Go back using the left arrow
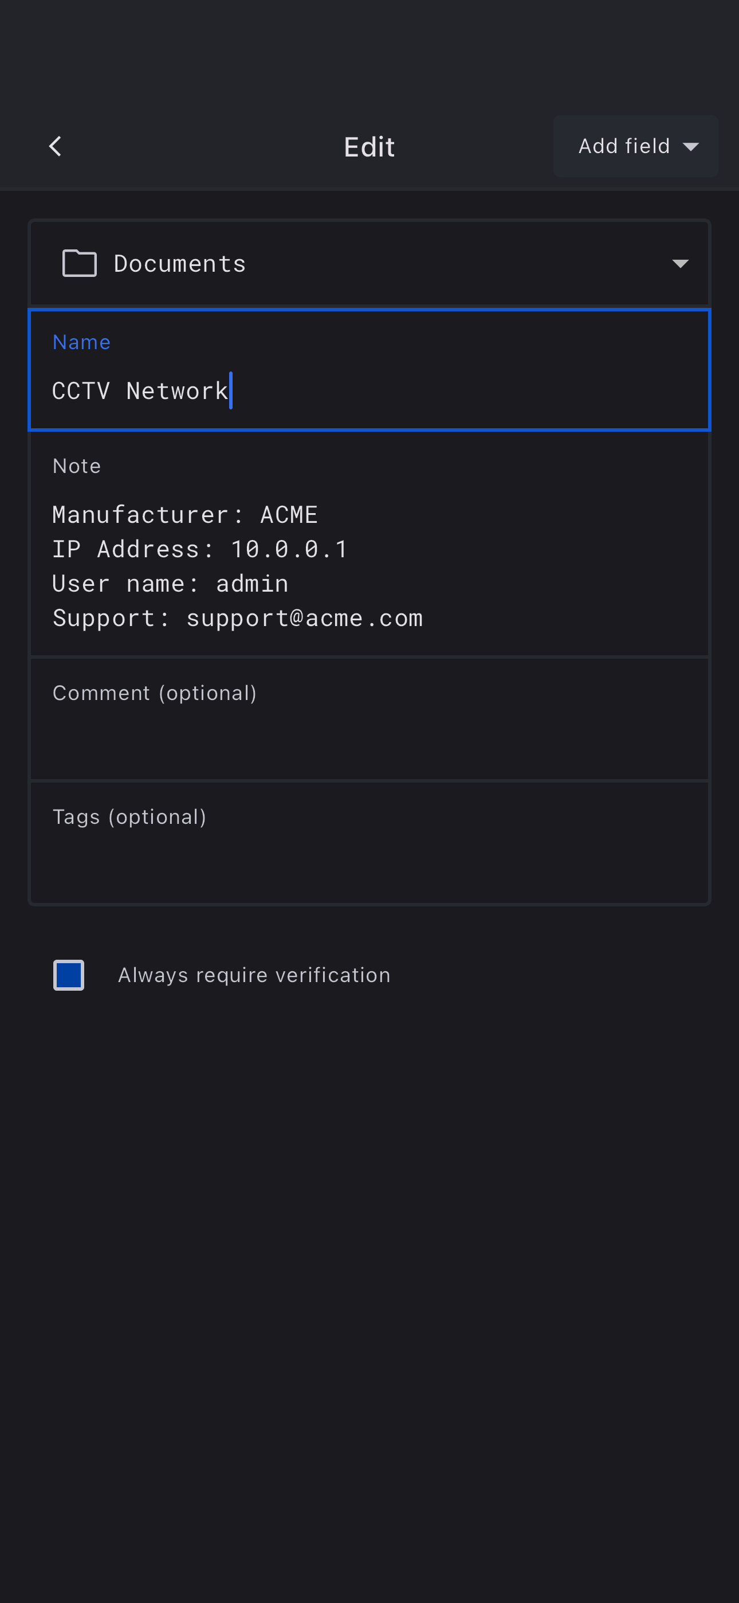This screenshot has width=739, height=1603. 56,147
